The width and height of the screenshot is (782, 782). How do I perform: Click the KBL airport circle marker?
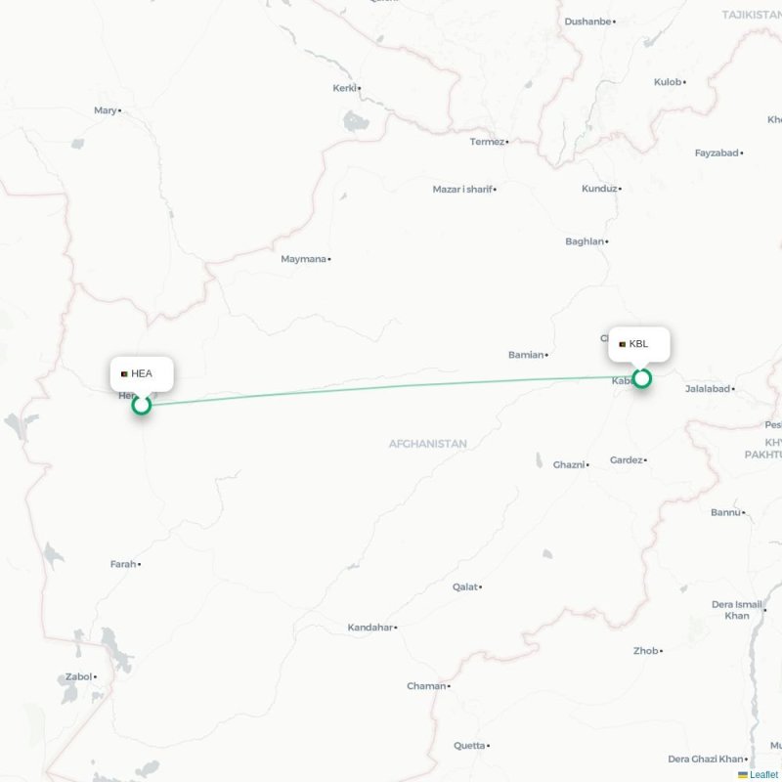tap(642, 378)
